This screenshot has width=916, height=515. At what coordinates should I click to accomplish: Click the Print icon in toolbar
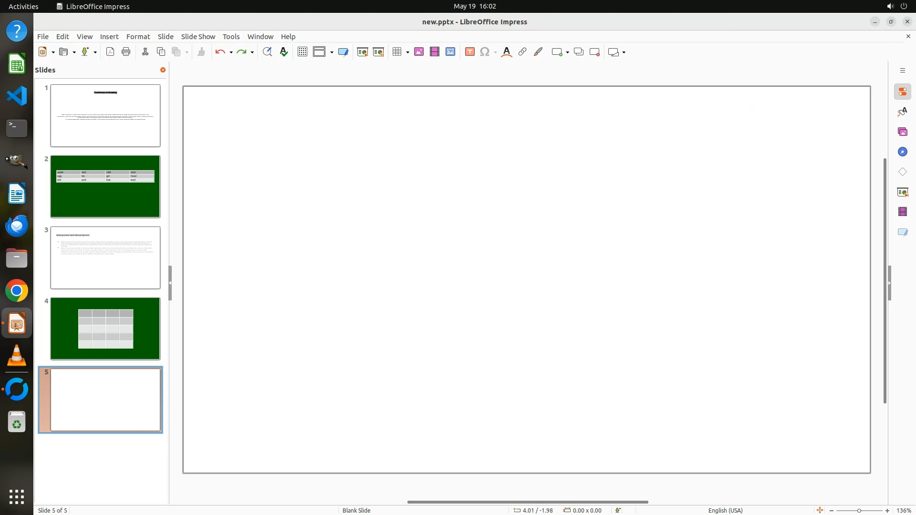tap(126, 52)
